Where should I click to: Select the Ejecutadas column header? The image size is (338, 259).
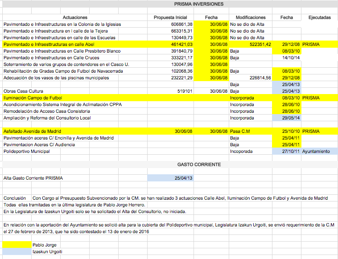[319, 17]
